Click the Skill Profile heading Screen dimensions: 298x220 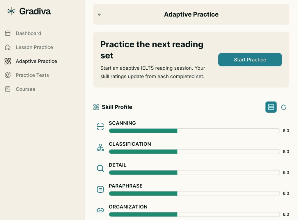click(117, 107)
